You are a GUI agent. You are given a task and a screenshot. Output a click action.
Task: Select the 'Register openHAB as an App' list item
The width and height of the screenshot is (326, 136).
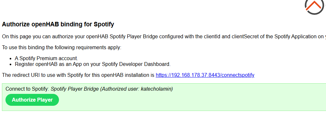(92, 64)
